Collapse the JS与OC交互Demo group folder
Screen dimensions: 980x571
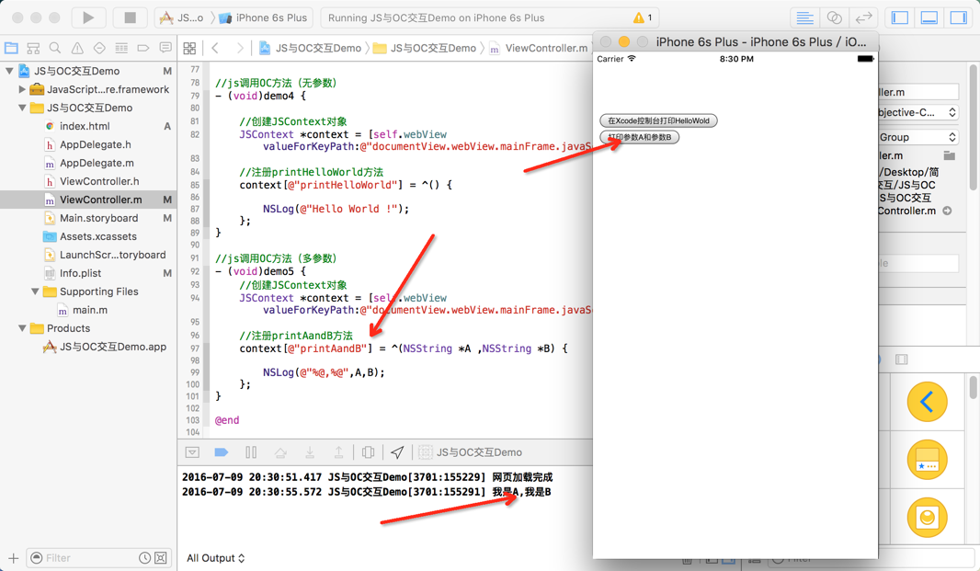[22, 108]
